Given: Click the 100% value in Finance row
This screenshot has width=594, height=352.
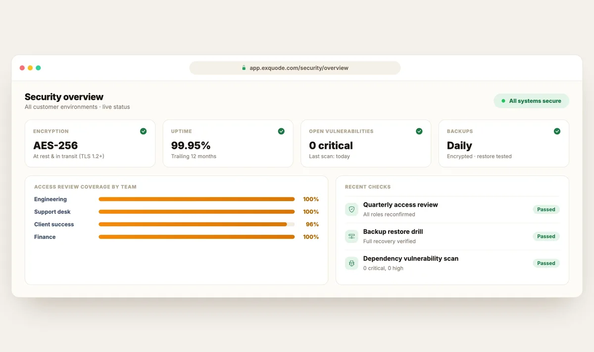Looking at the screenshot, I should click(311, 237).
